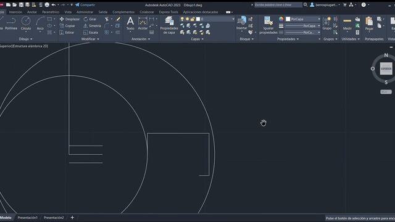Select the Estirar (stretch) tool
395x222 pixels.
click(x=67, y=32)
